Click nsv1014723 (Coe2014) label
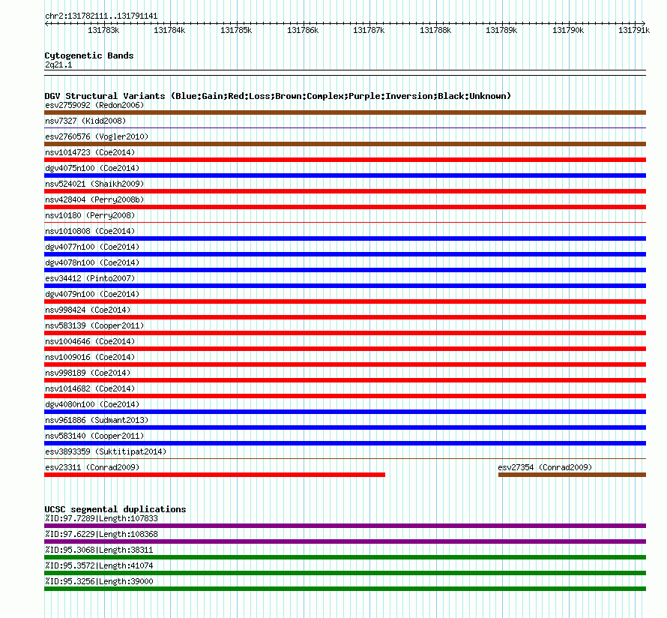The height and width of the screenshot is (618, 667). 90,152
